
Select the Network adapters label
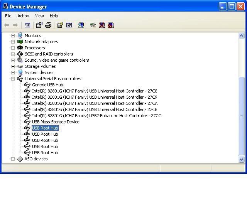coord(41,42)
